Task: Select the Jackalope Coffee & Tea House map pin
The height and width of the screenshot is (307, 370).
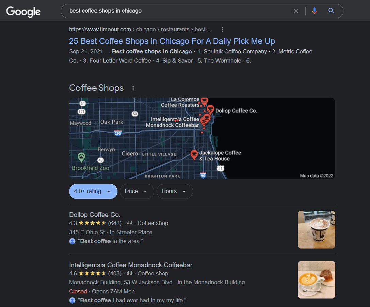Action: click(x=194, y=155)
